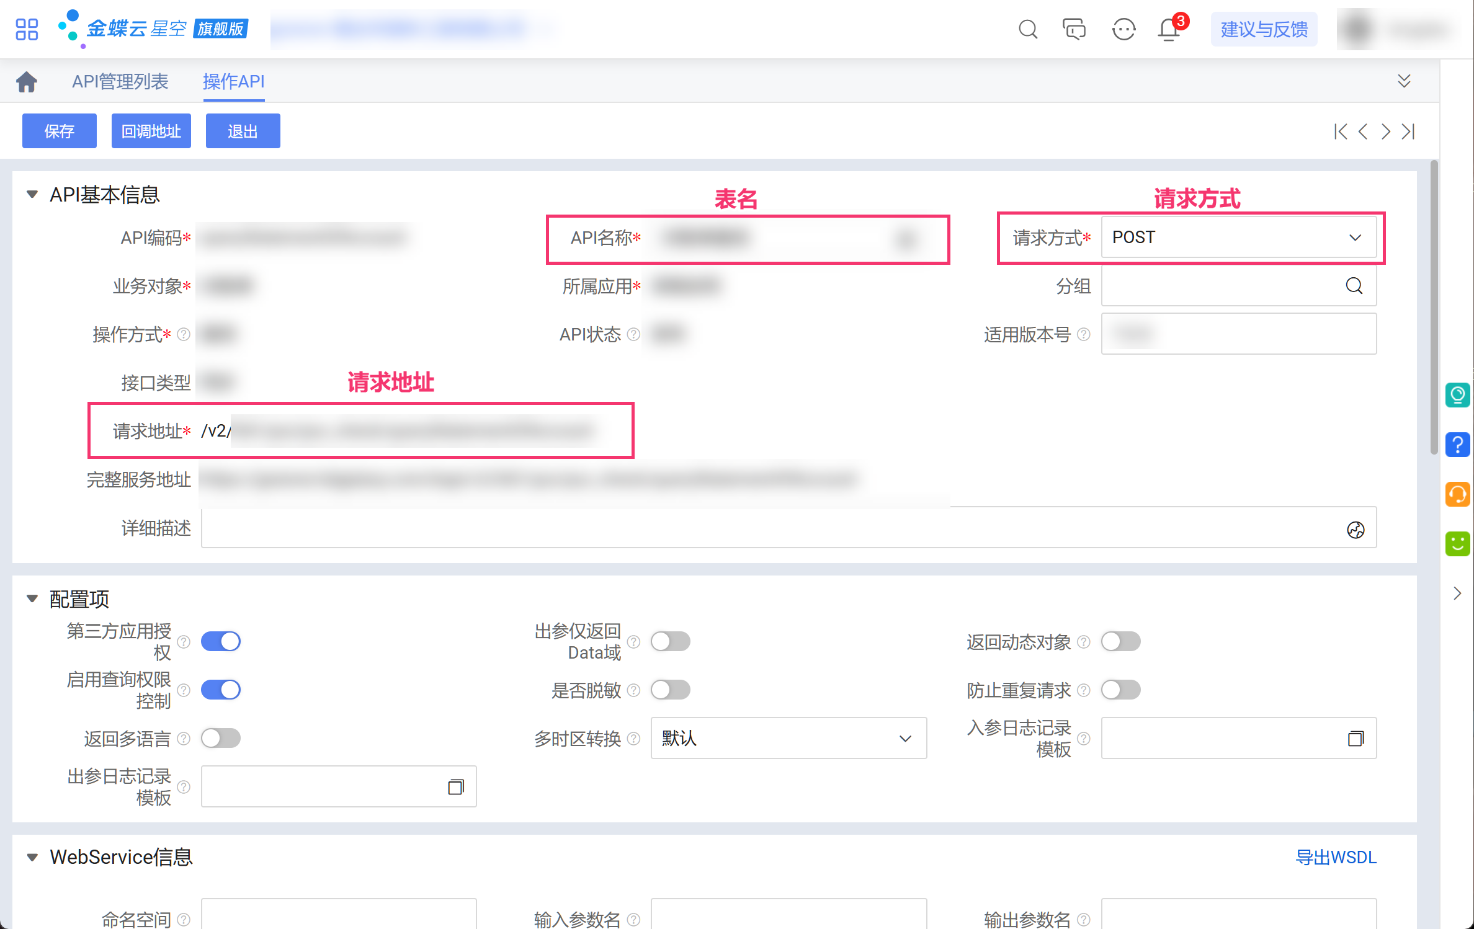
Task: Turn on 防止重复请求 toggle
Action: [1120, 690]
